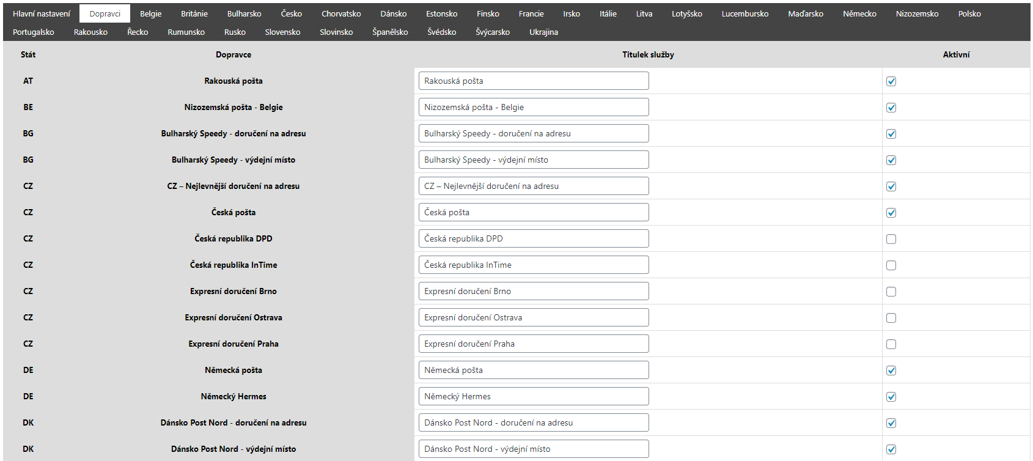Disable Aktivní for Německý Hermes
The image size is (1033, 461).
click(x=891, y=397)
